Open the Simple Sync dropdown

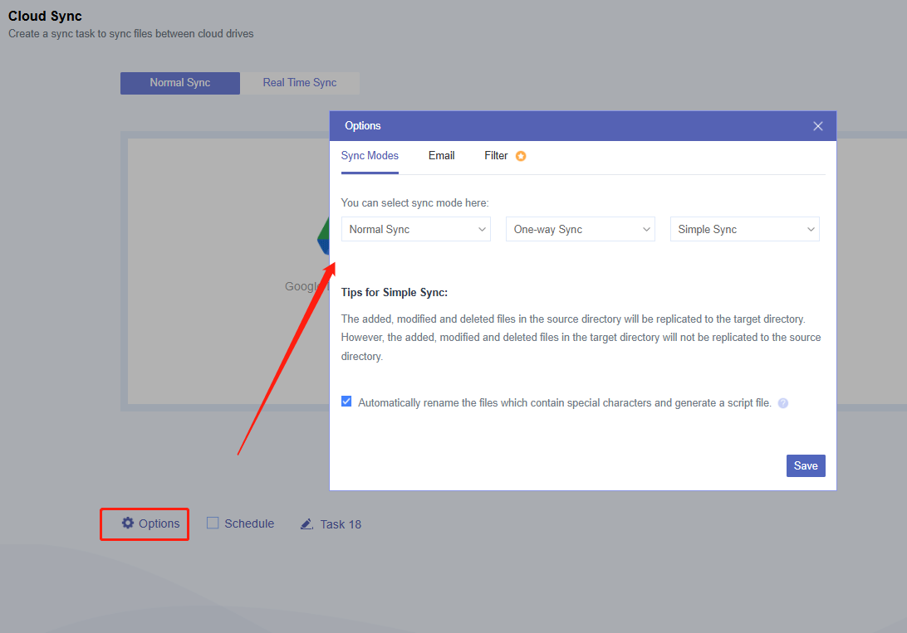(744, 230)
